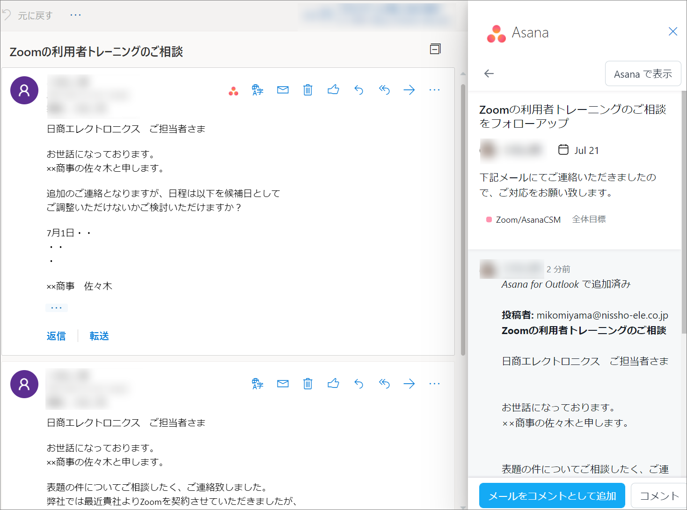The width and height of the screenshot is (687, 510).
Task: Reply all on second message icon
Action: pyautogui.click(x=384, y=384)
